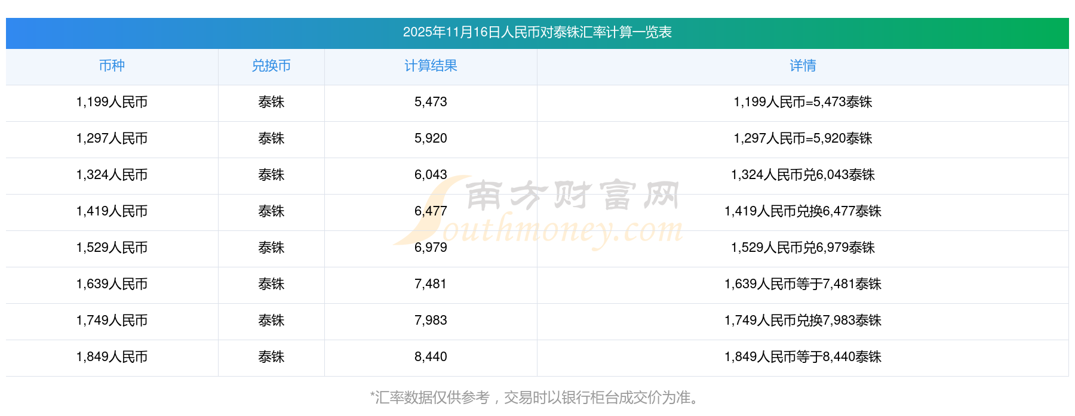Screen dimensions: 1075x416
Task: Click the detail 1,849人民币等于8,440泰铢
Action: point(803,357)
